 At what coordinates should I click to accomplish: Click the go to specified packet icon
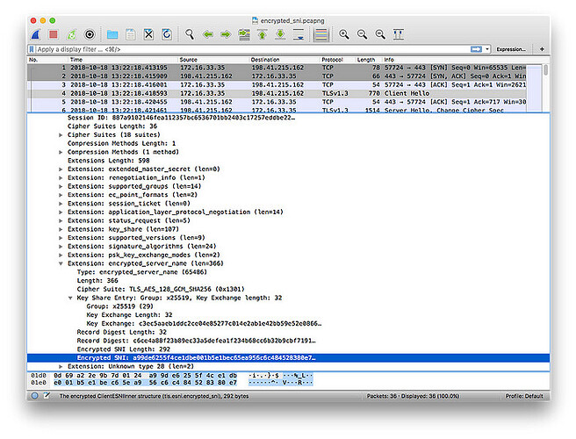point(244,34)
